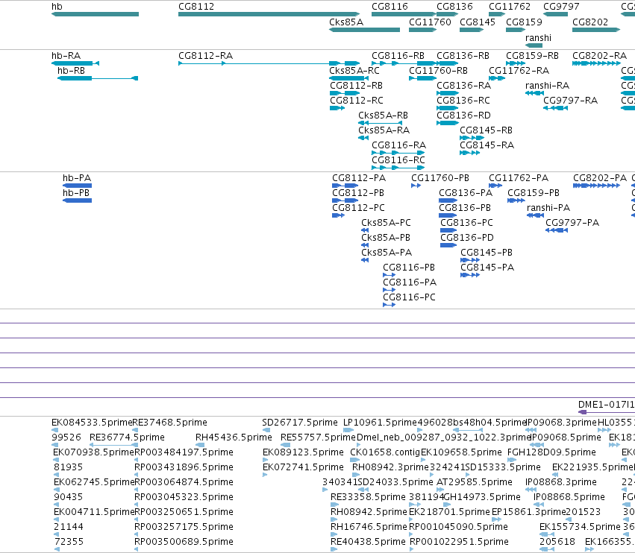Click the CG8202 gene label
The width and height of the screenshot is (635, 553).
tap(590, 22)
